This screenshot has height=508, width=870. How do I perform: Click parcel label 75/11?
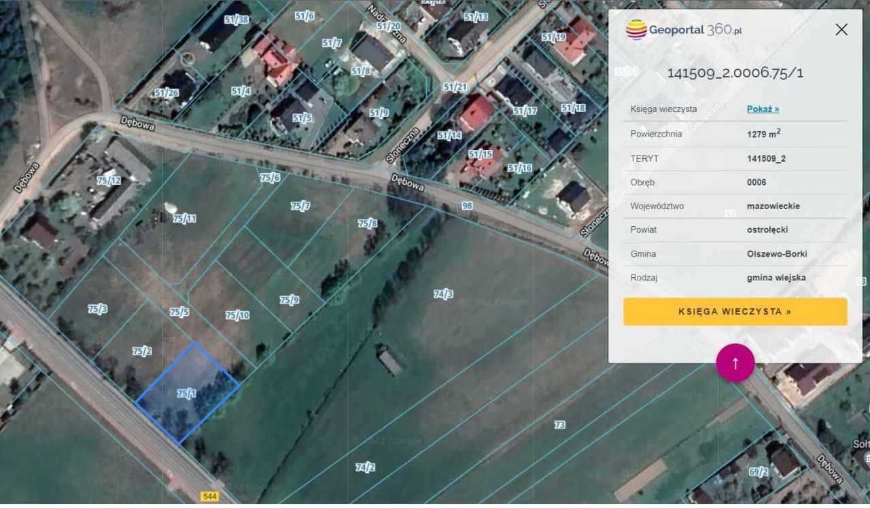coord(184,218)
